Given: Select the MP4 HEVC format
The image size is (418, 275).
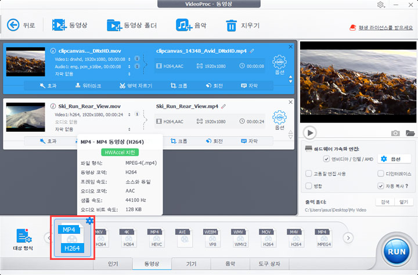Looking at the screenshot, I should point(157,238).
